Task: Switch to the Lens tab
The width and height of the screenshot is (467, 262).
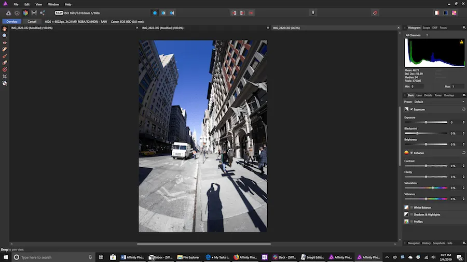Action: pos(419,95)
